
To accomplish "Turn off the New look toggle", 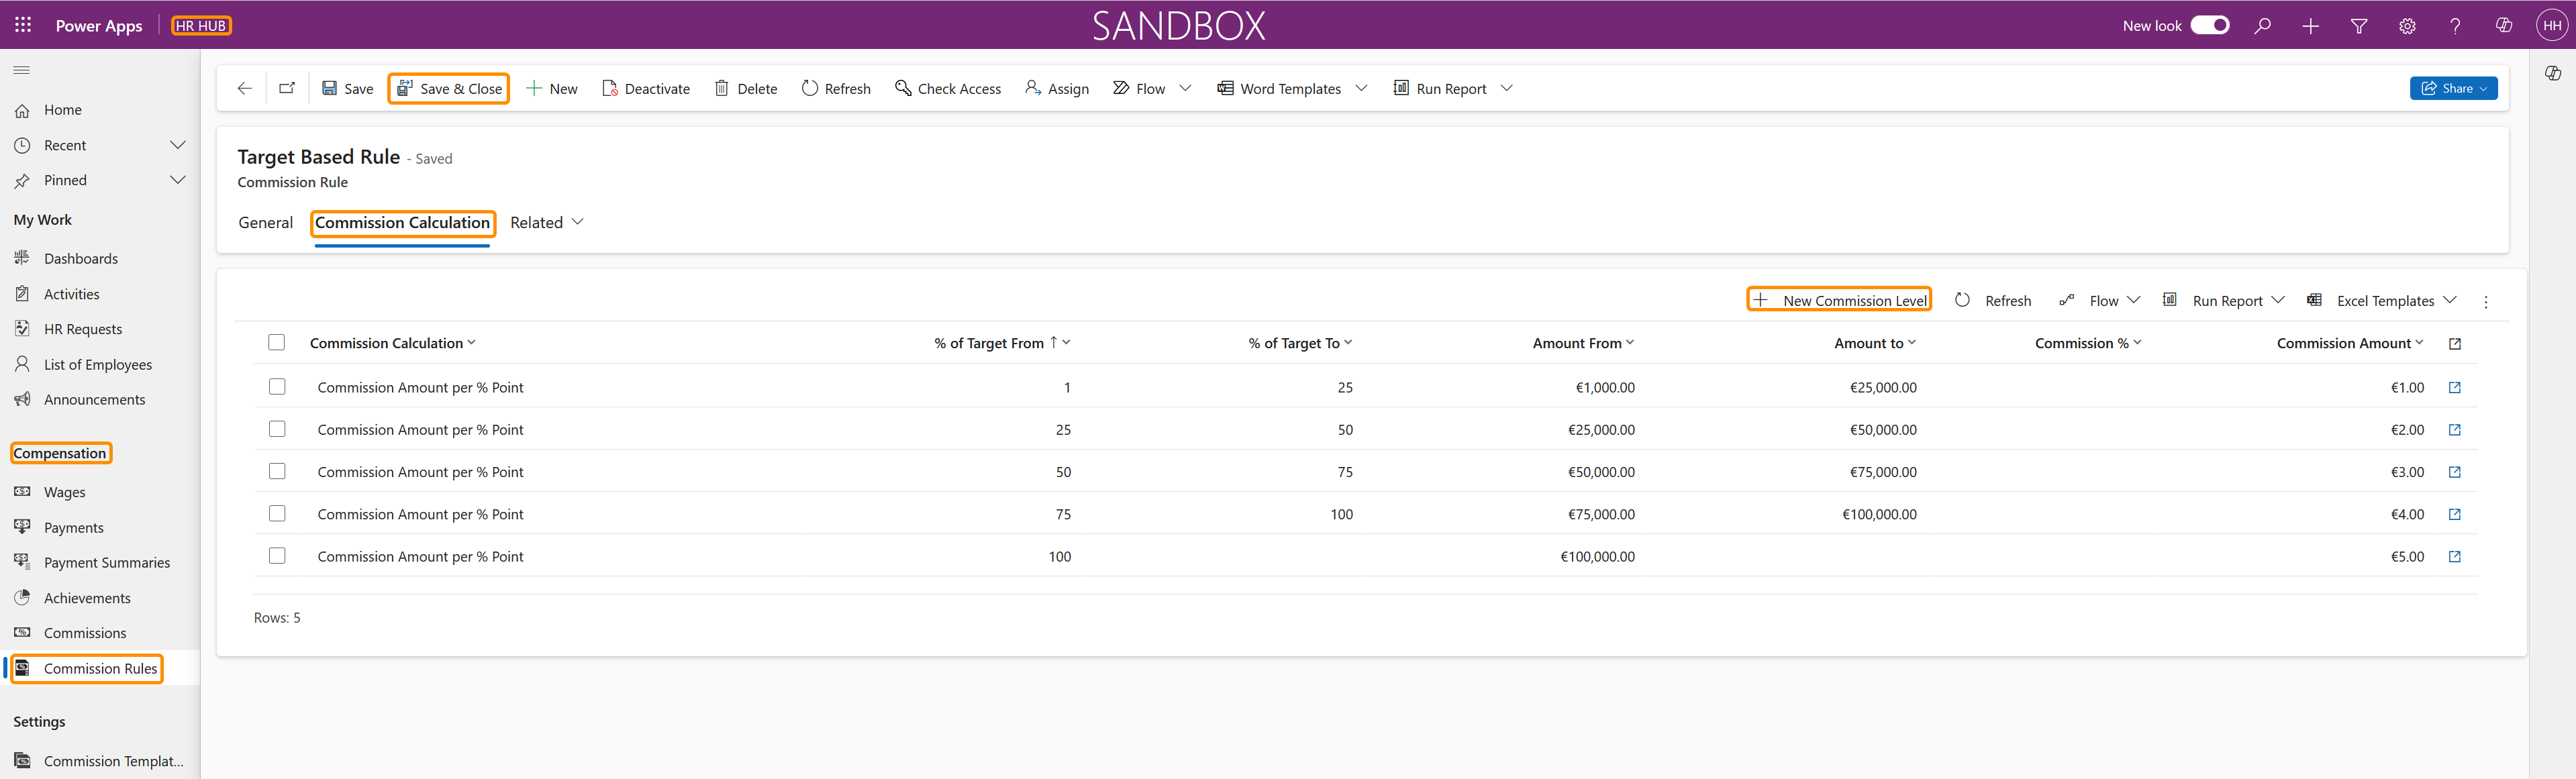I will pyautogui.click(x=2209, y=25).
